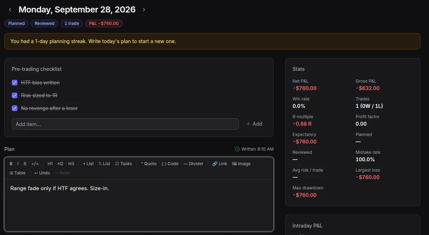Toggle bold formatting in plan editor
The image size is (429, 235).
click(11, 164)
